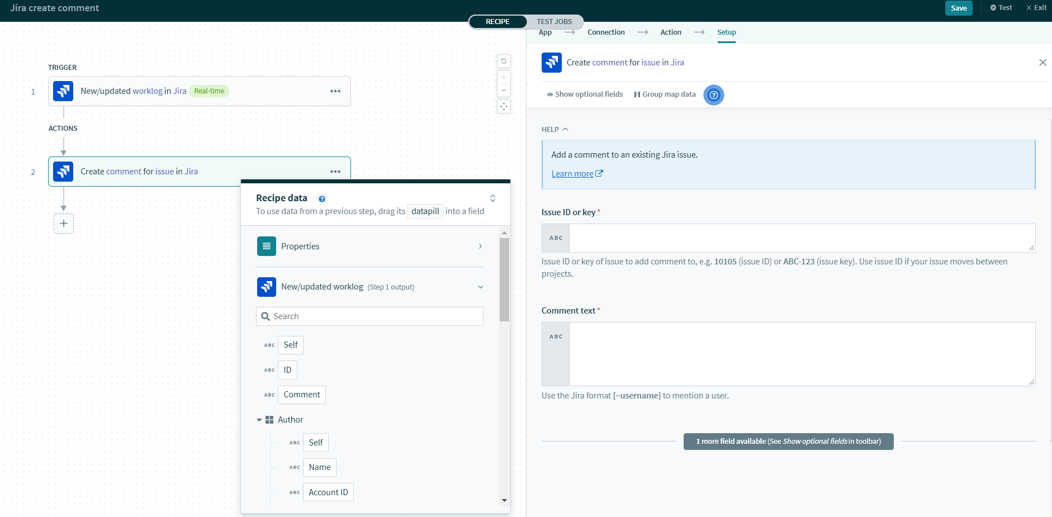Toggle Show optional fields
Screen dimensions: 1052x517
point(585,94)
